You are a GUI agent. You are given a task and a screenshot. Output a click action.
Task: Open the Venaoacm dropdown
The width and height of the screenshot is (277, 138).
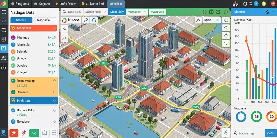[137, 12]
